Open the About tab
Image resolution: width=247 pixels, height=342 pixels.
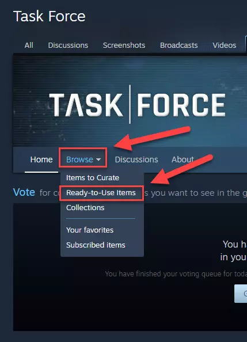183,159
